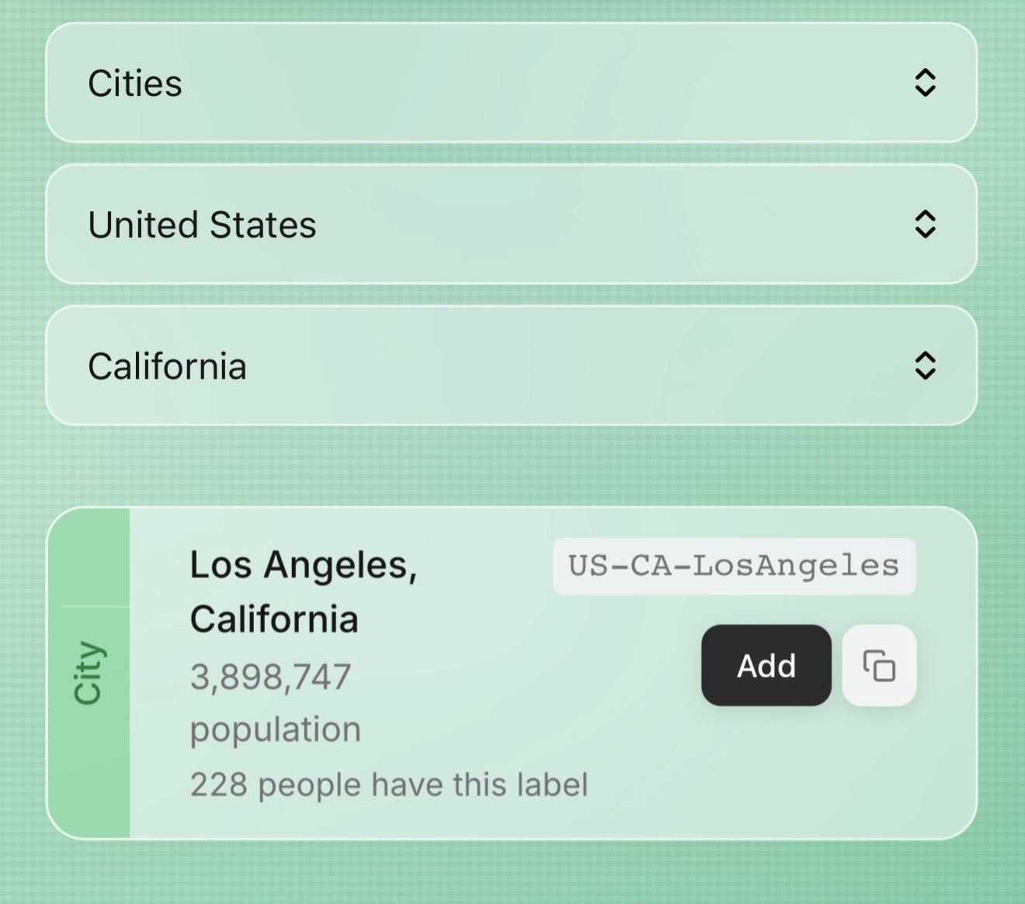The image size is (1025, 904).
Task: Click "California" in the city card title
Action: 274,619
